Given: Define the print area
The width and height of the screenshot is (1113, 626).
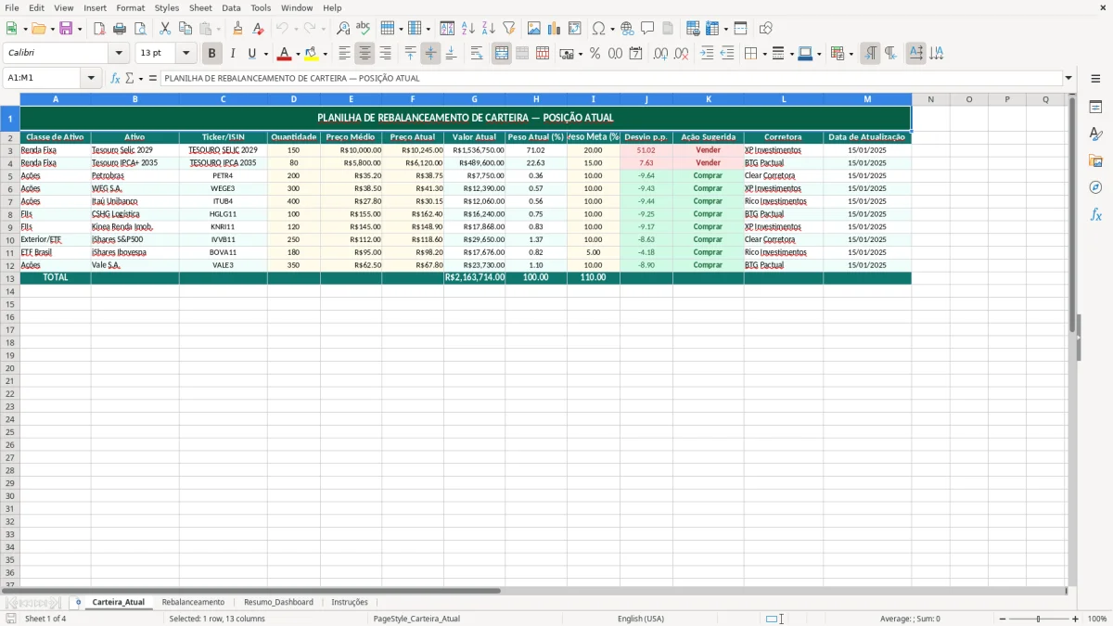Looking at the screenshot, I should point(693,29).
